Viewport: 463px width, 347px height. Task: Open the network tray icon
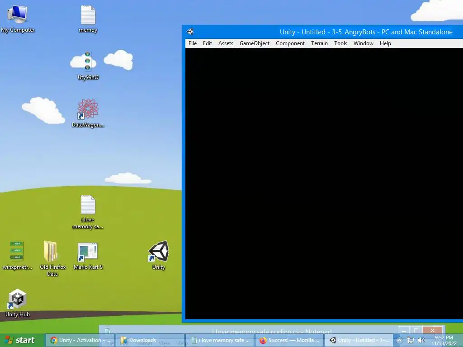pos(411,341)
